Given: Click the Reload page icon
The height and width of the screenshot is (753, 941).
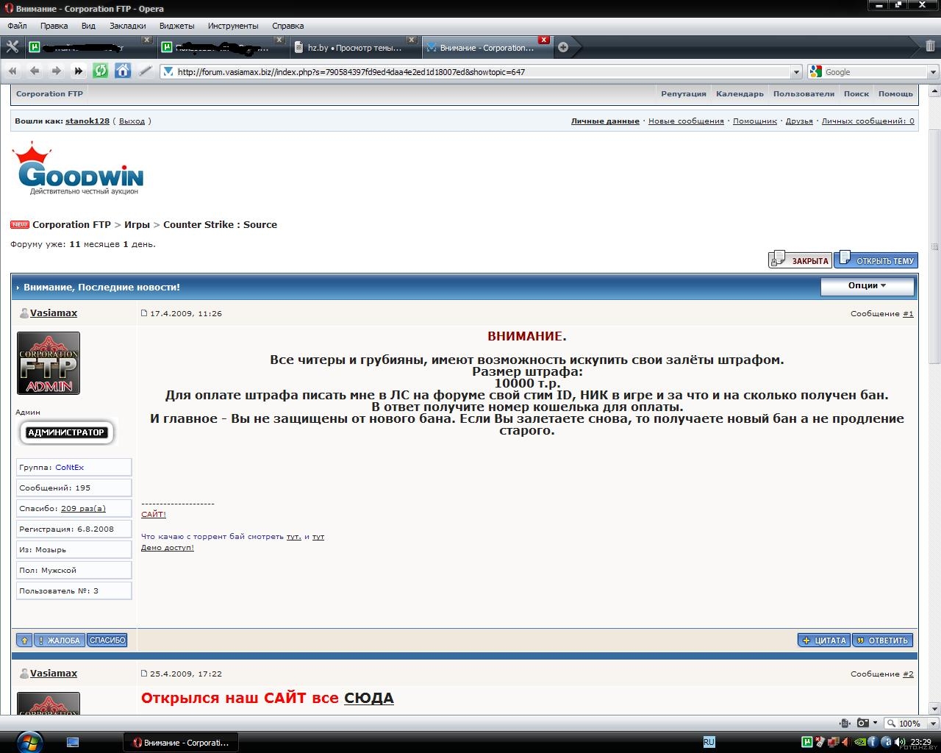Looking at the screenshot, I should pos(101,71).
